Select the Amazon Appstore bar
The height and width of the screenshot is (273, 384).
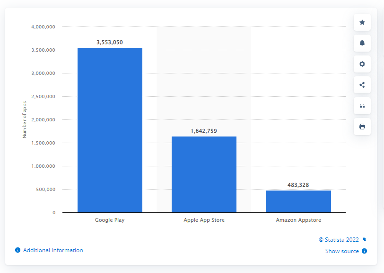(x=298, y=201)
